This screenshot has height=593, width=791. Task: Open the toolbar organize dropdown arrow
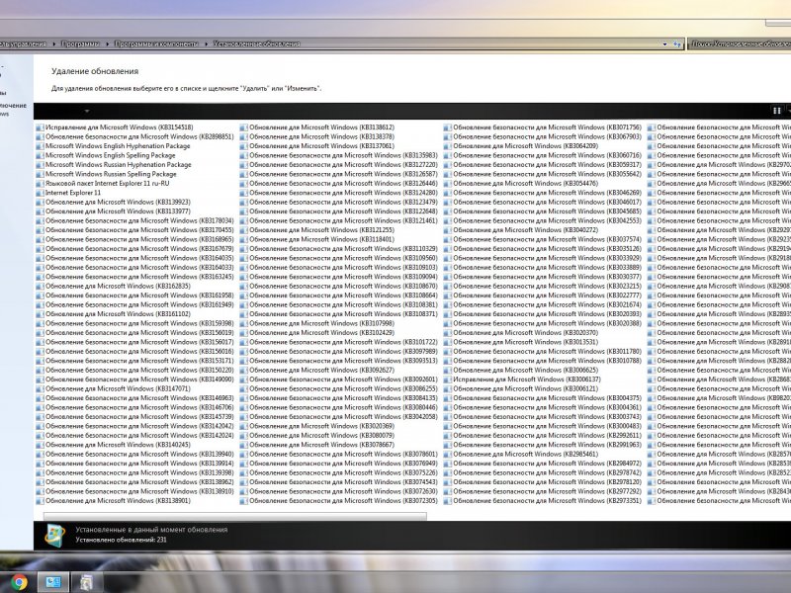[87, 111]
